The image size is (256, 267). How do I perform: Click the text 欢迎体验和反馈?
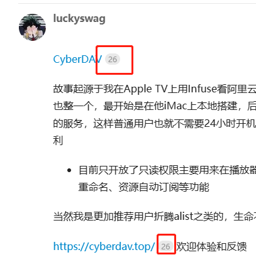[x=211, y=246]
